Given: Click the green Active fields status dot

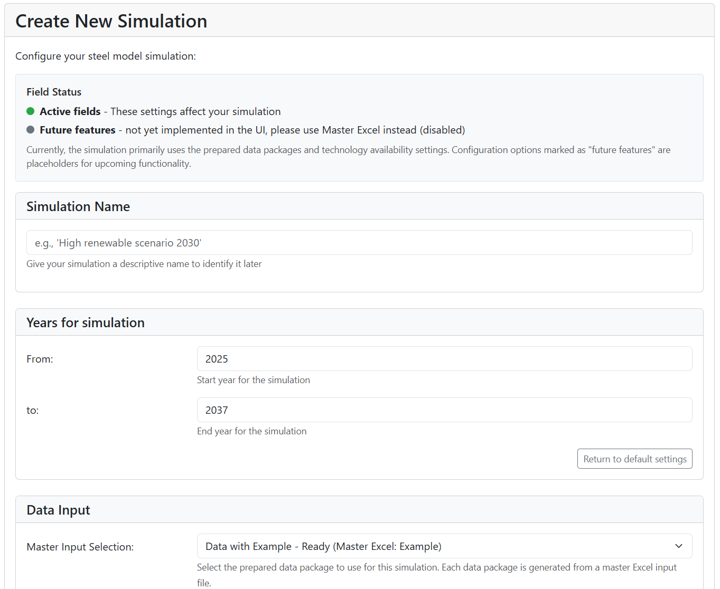Looking at the screenshot, I should (31, 111).
